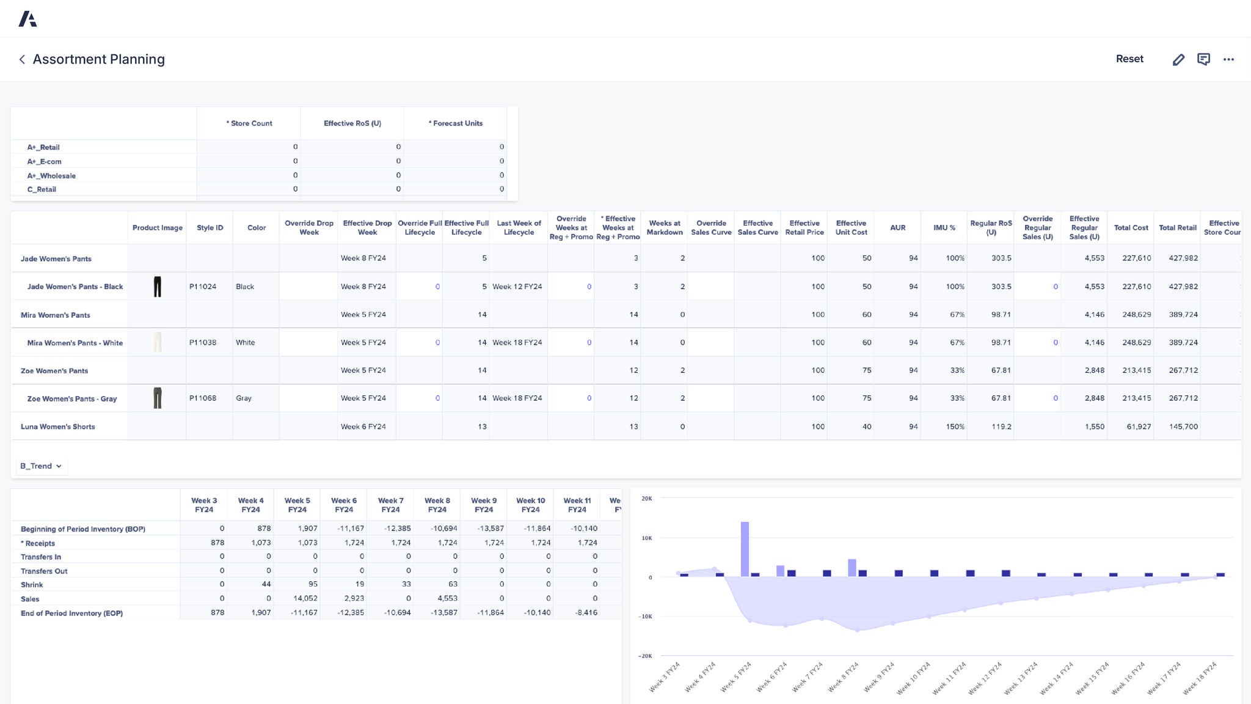Click the pencil edit icon

(x=1178, y=59)
